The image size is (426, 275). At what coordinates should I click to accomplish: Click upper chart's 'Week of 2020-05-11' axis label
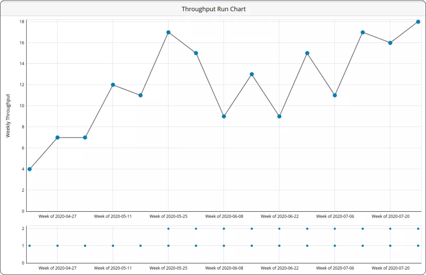pos(113,216)
